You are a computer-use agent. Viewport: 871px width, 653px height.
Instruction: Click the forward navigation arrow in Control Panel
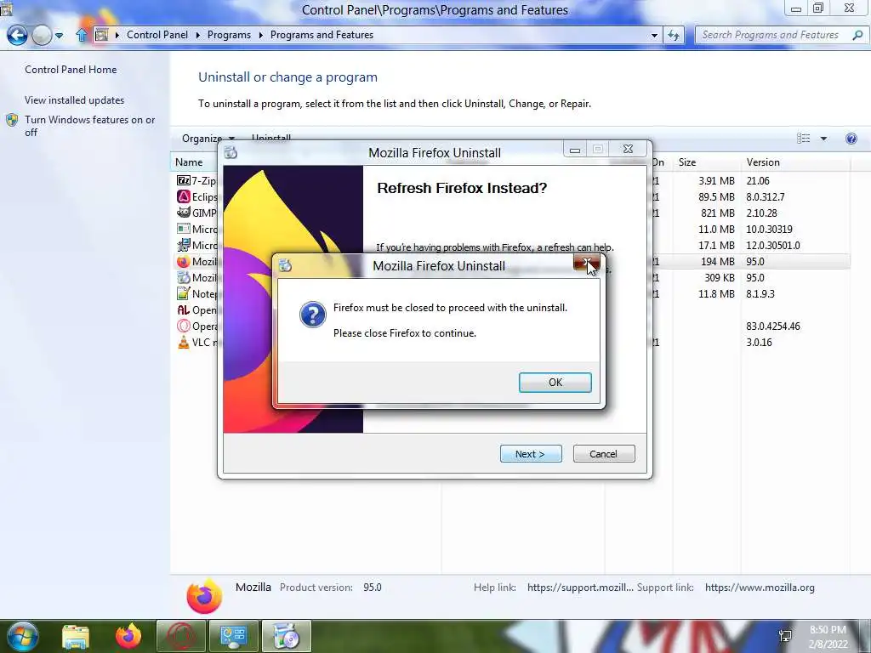pos(42,35)
